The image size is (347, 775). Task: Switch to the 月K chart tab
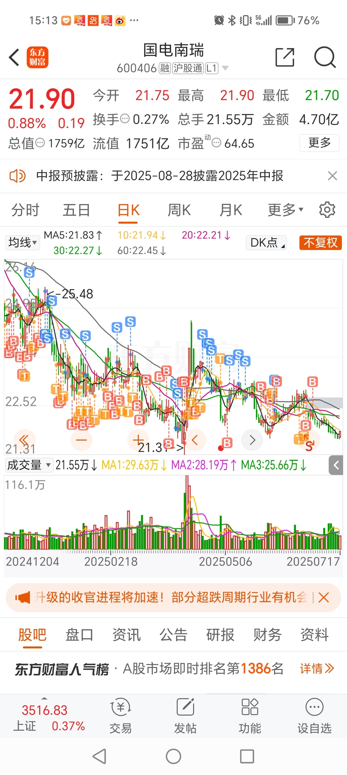[231, 210]
